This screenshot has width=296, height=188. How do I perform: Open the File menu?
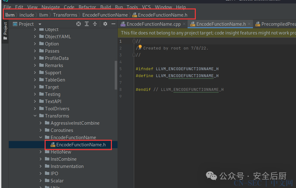click(7, 7)
